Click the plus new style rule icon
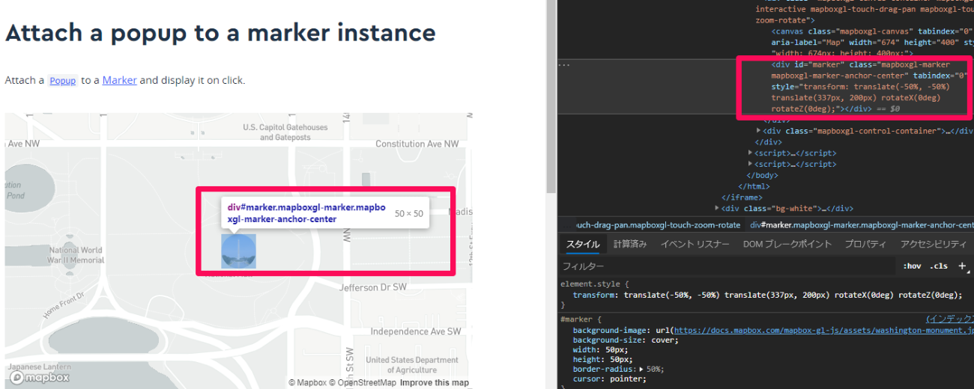The image size is (974, 389). click(962, 266)
